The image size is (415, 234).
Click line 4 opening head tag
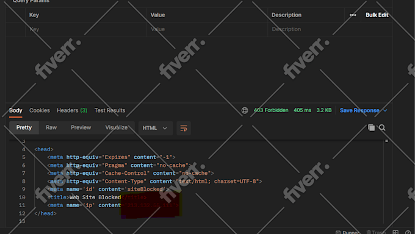[44, 149]
